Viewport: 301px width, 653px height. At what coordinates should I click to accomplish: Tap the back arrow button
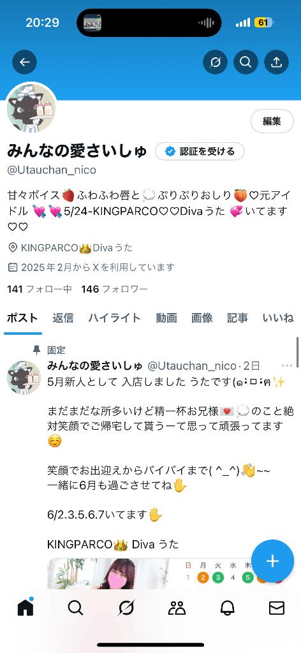(25, 62)
